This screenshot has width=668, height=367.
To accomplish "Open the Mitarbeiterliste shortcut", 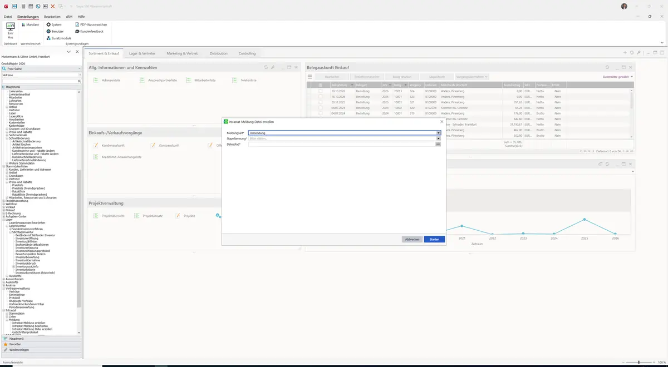I will click(200, 81).
